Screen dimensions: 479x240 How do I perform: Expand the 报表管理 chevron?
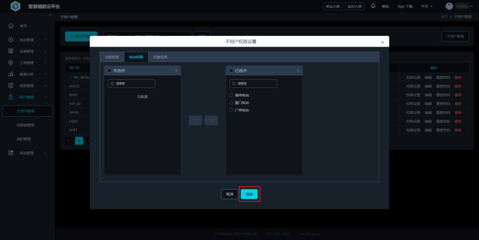click(x=45, y=86)
